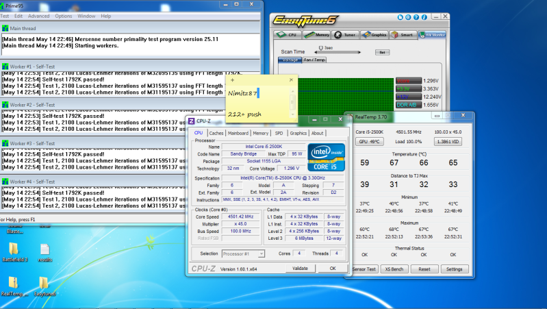Open RealTemp Settings
The image size is (547, 309).
pyautogui.click(x=454, y=269)
